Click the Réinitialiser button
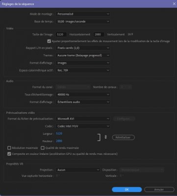Screen dimensions: 177x196 click(124, 138)
